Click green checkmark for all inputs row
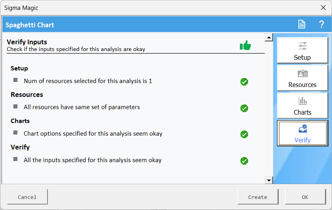Viewport: 332px width, 210px height. click(x=244, y=161)
